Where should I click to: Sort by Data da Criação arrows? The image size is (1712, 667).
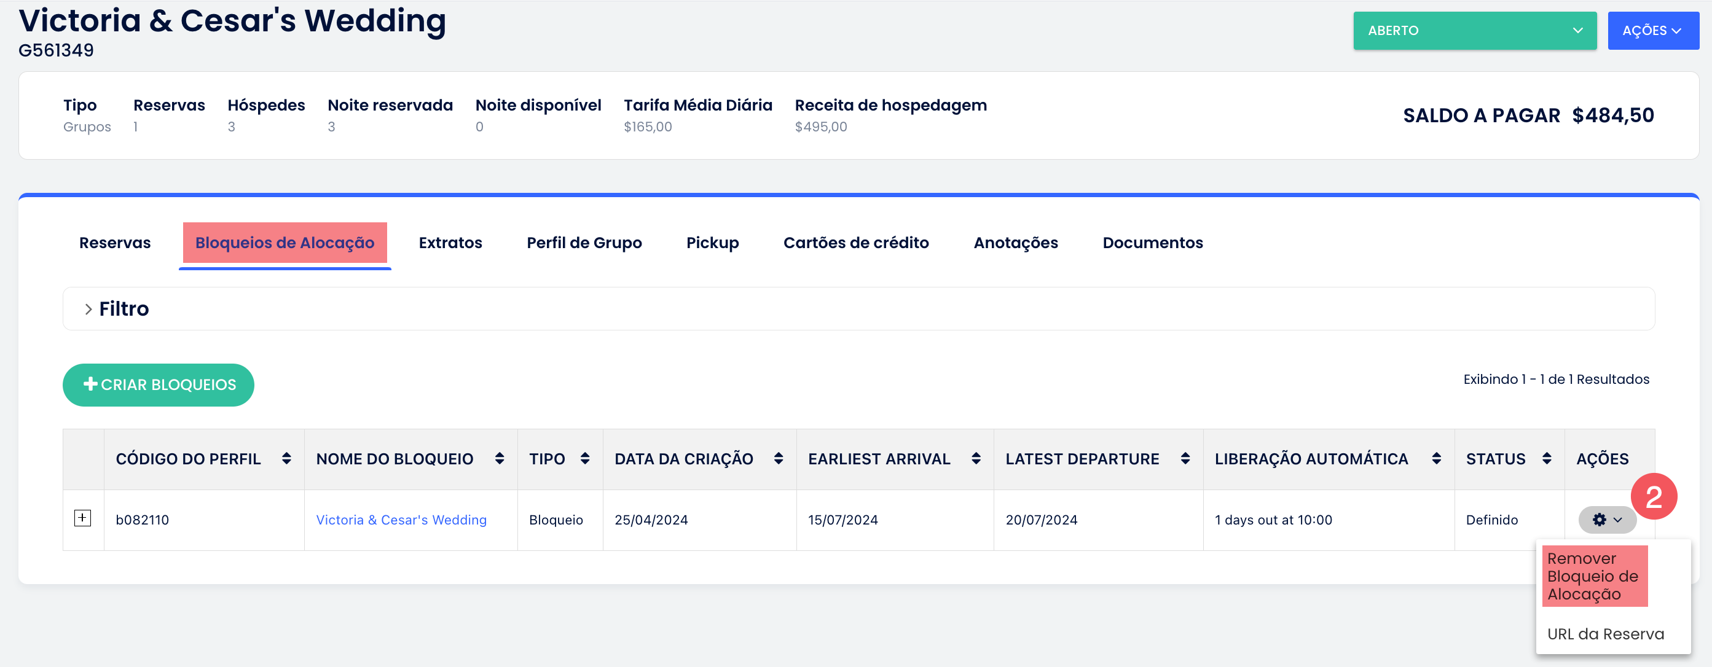click(778, 458)
